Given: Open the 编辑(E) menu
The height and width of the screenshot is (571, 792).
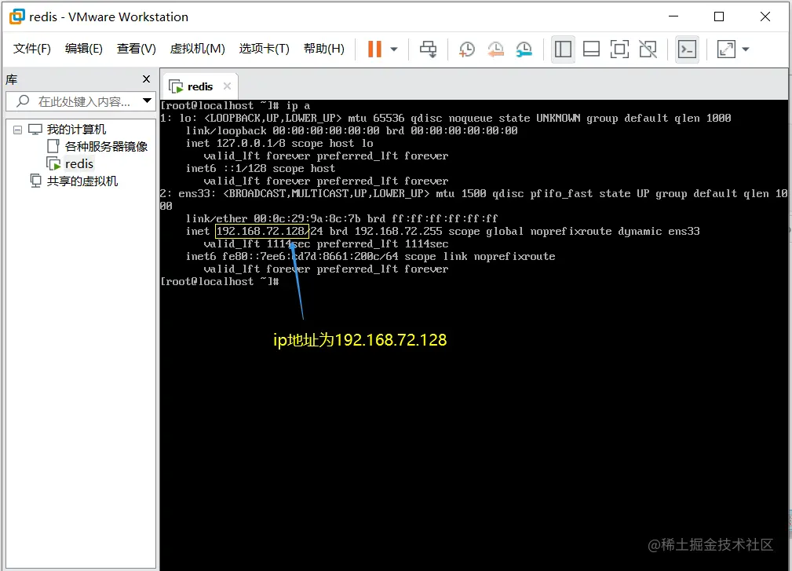Looking at the screenshot, I should point(84,49).
